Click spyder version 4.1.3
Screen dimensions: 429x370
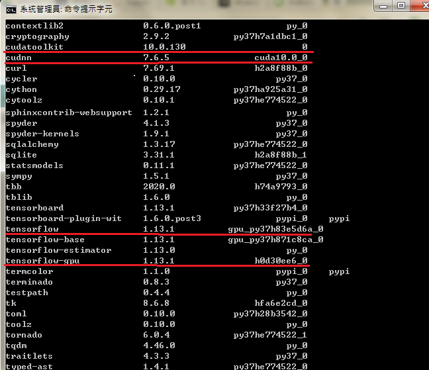point(156,123)
